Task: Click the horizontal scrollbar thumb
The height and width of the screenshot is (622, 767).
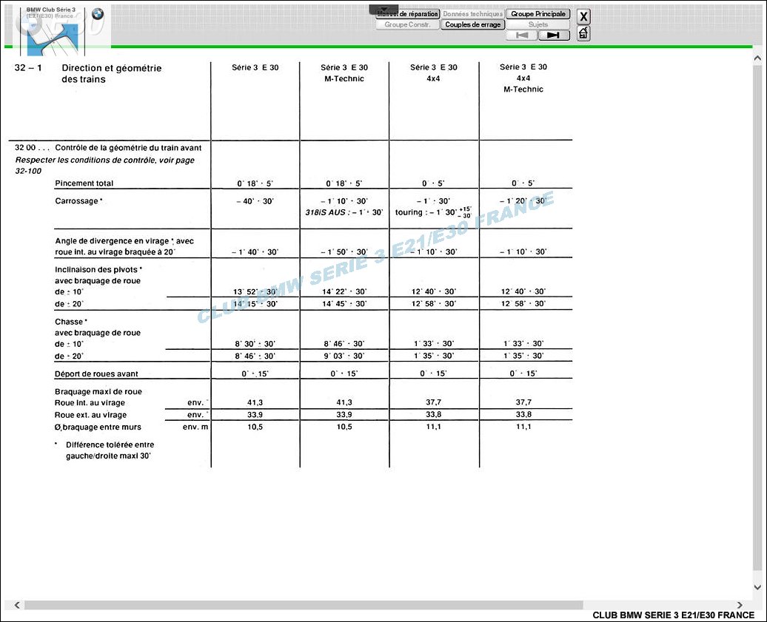Action: [304, 605]
